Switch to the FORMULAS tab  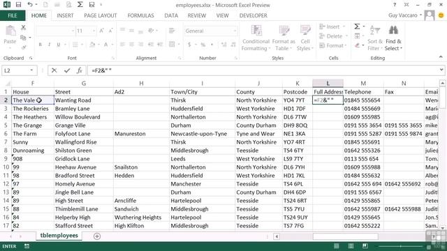click(140, 15)
